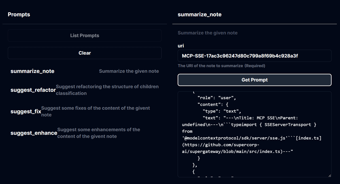This screenshot has width=340, height=184.
Task: Click 'Suggest refactoring the structure' description text
Action: click(x=107, y=90)
